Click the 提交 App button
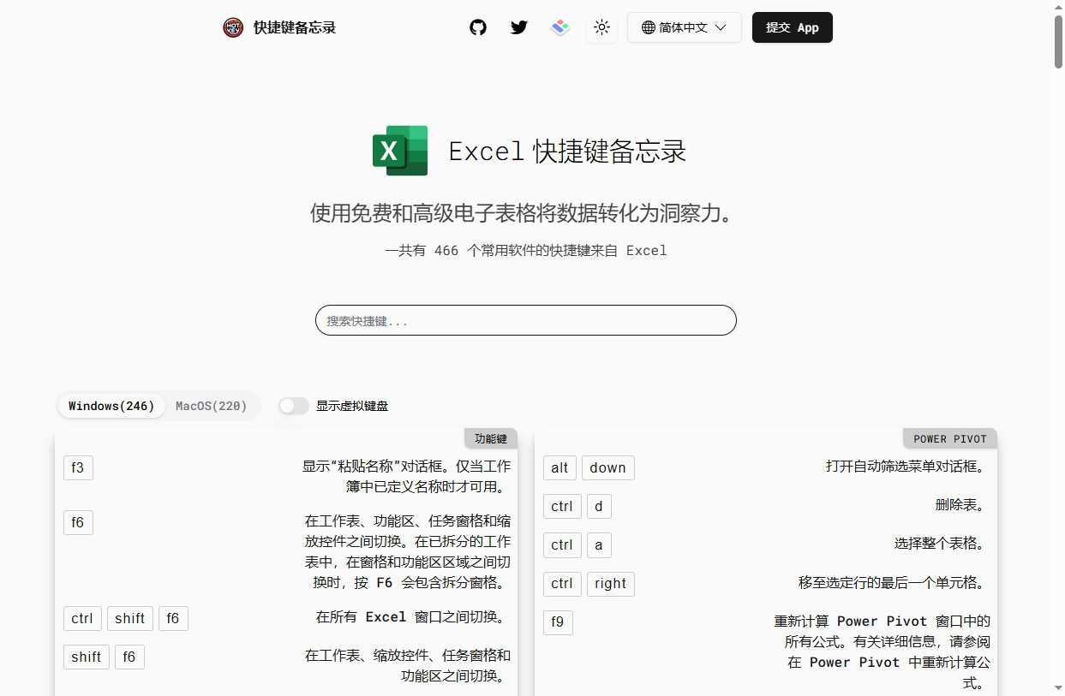 coord(791,27)
